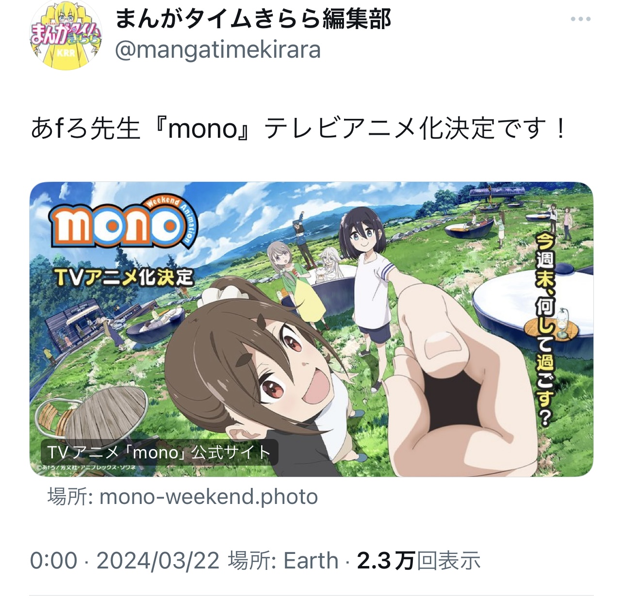Image resolution: width=623 pixels, height=616 pixels.
Task: Open the three-dot more options menu
Action: (580, 19)
